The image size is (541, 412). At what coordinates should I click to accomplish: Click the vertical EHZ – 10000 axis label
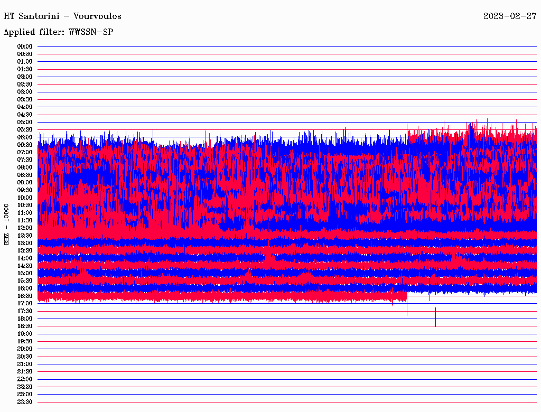coord(6,224)
